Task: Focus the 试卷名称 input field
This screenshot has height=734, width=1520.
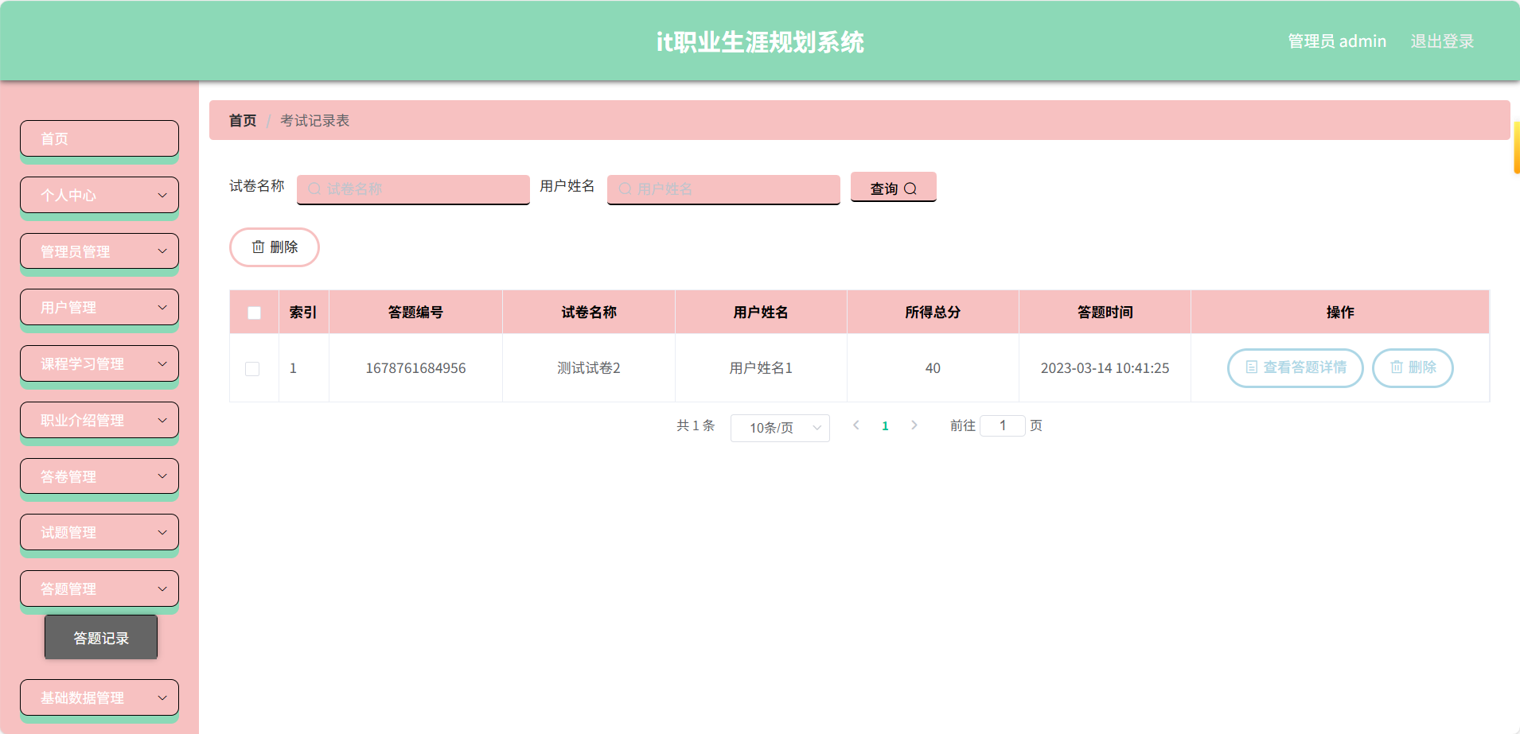Action: coord(413,189)
